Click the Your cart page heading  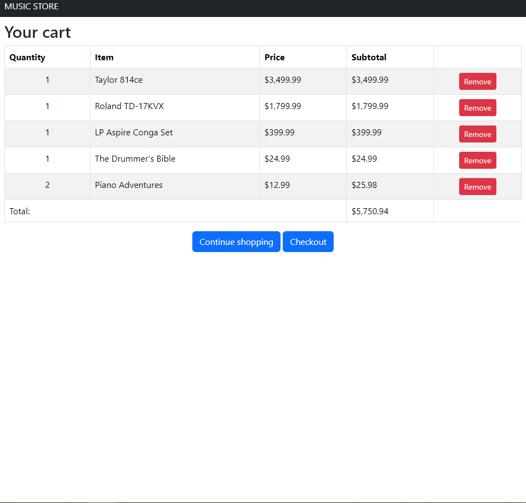38,32
